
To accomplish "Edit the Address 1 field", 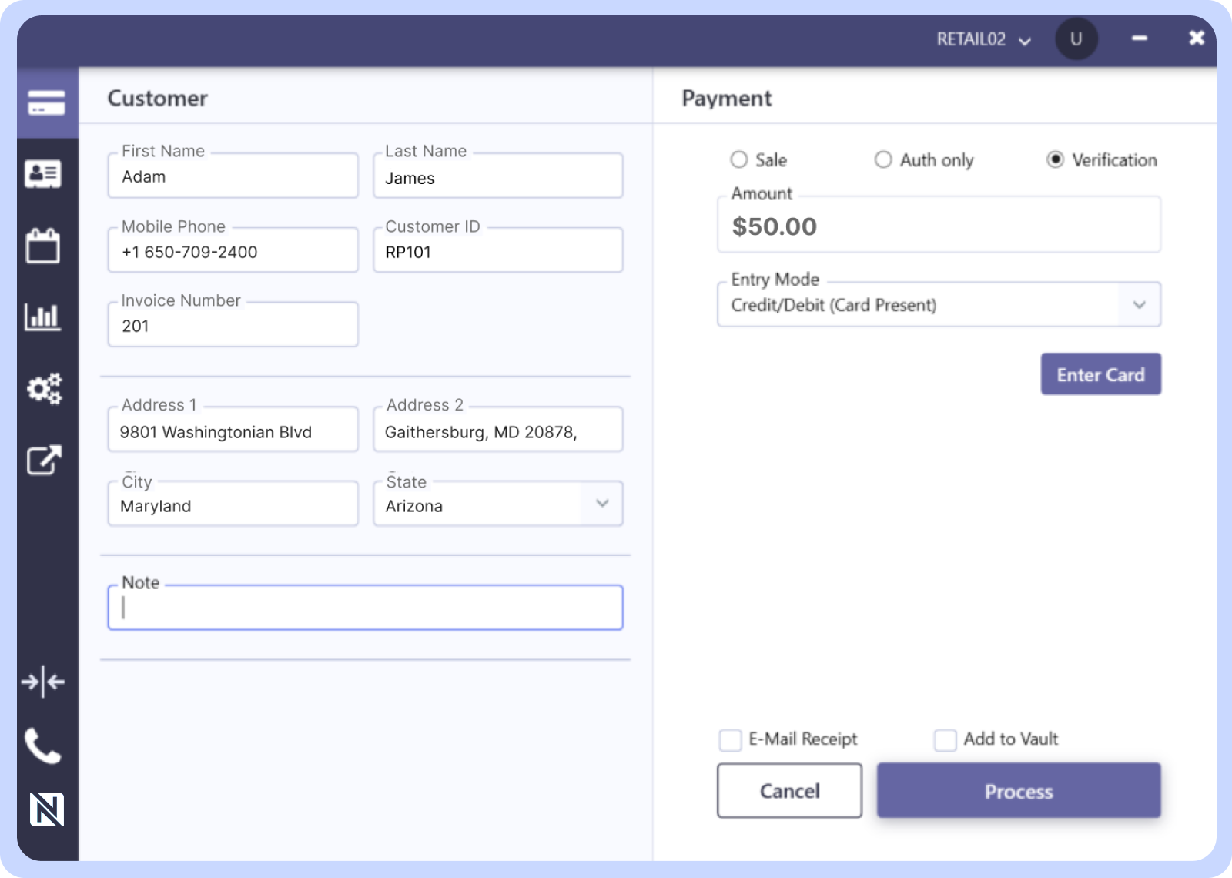I will point(233,430).
